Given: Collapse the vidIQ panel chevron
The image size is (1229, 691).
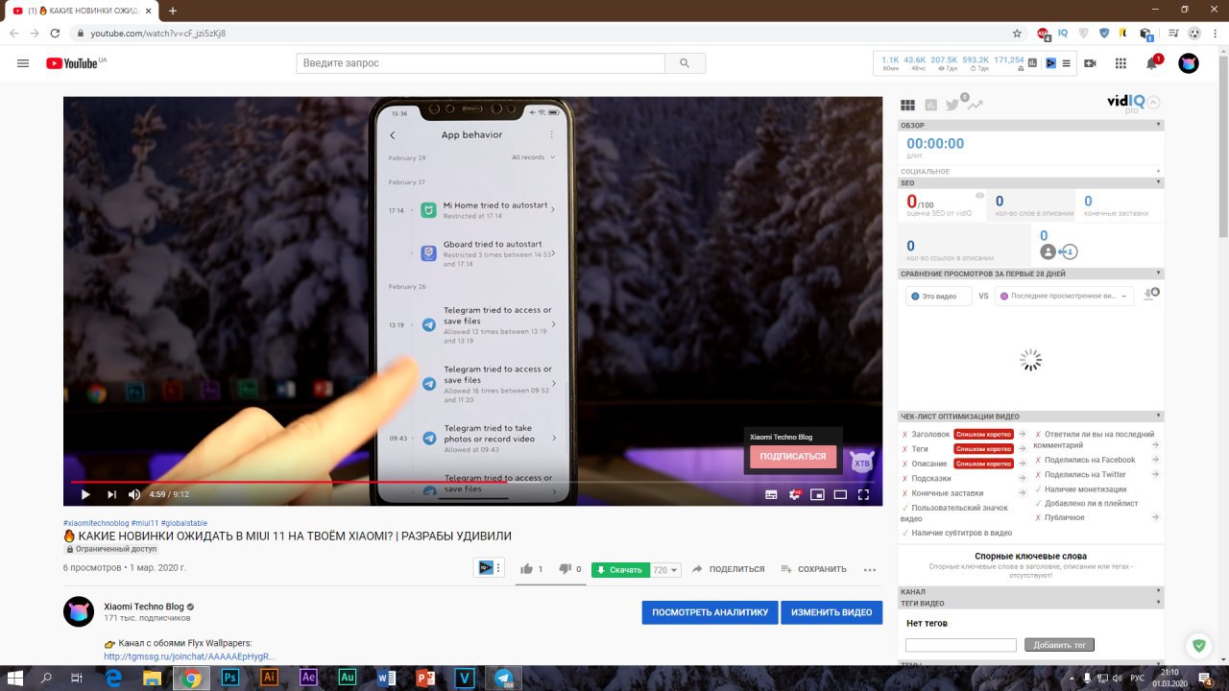Looking at the screenshot, I should [x=1154, y=103].
